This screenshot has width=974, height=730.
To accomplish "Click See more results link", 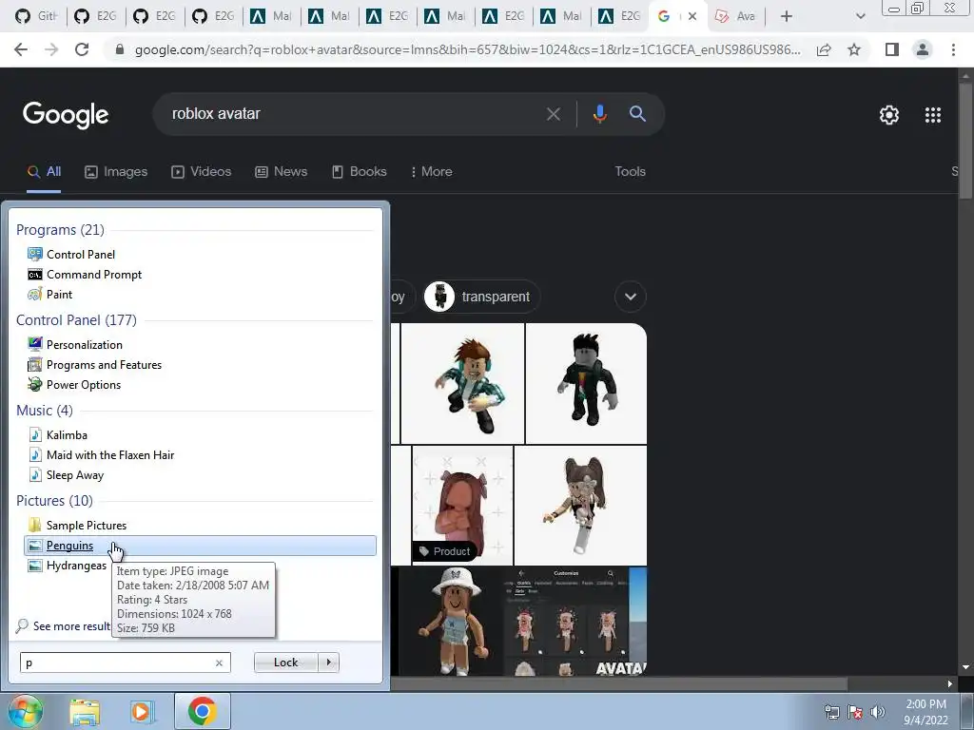I will click(x=64, y=626).
